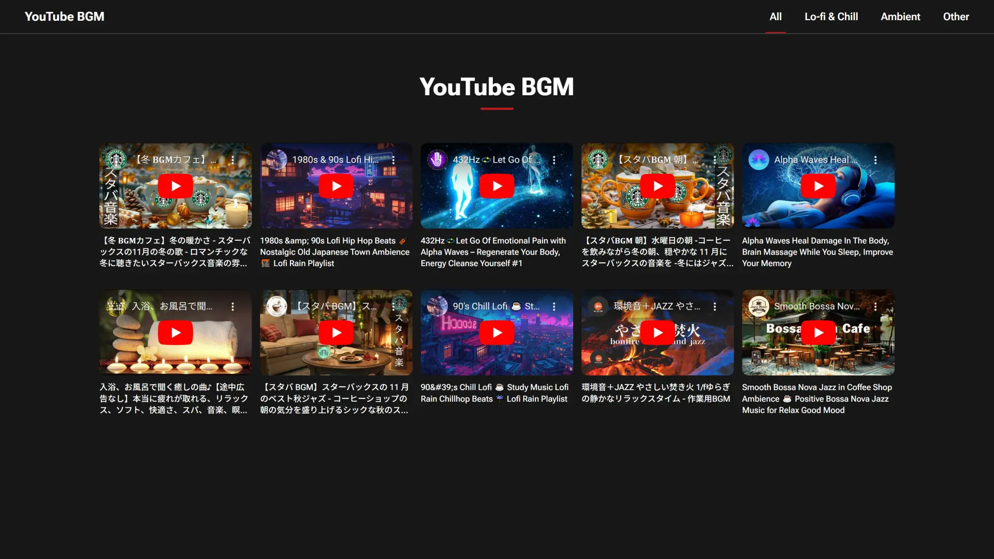Open more options on 1980s & 90s Lofi video
The width and height of the screenshot is (994, 559).
(x=393, y=160)
